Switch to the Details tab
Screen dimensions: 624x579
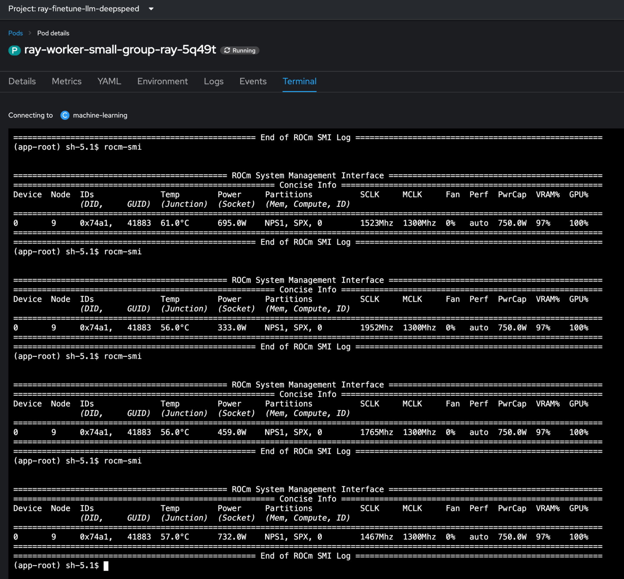coord(22,82)
